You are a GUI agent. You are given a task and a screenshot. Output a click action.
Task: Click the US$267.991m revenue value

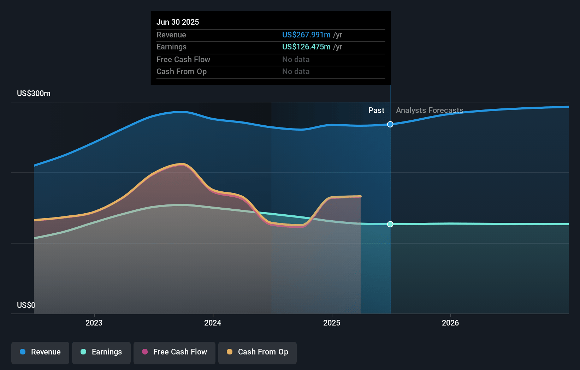(306, 35)
